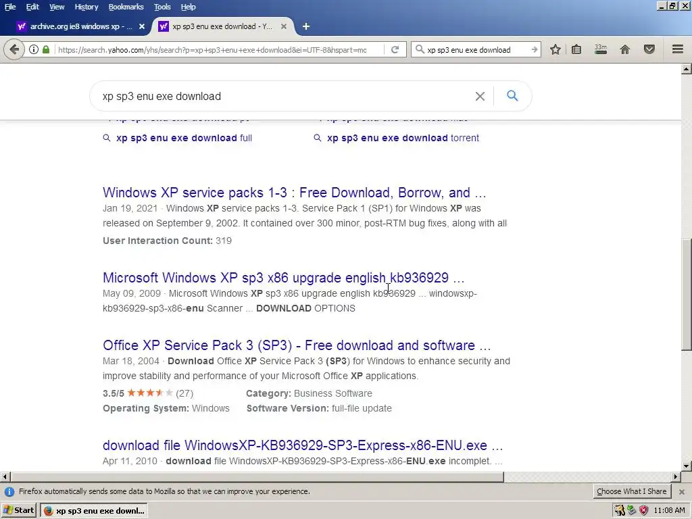Image resolution: width=692 pixels, height=519 pixels.
Task: Open Windows XP service packs 1-3 result
Action: (x=295, y=193)
